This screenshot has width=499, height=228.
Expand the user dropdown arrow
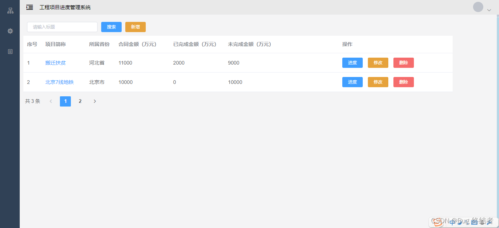coord(489,10)
